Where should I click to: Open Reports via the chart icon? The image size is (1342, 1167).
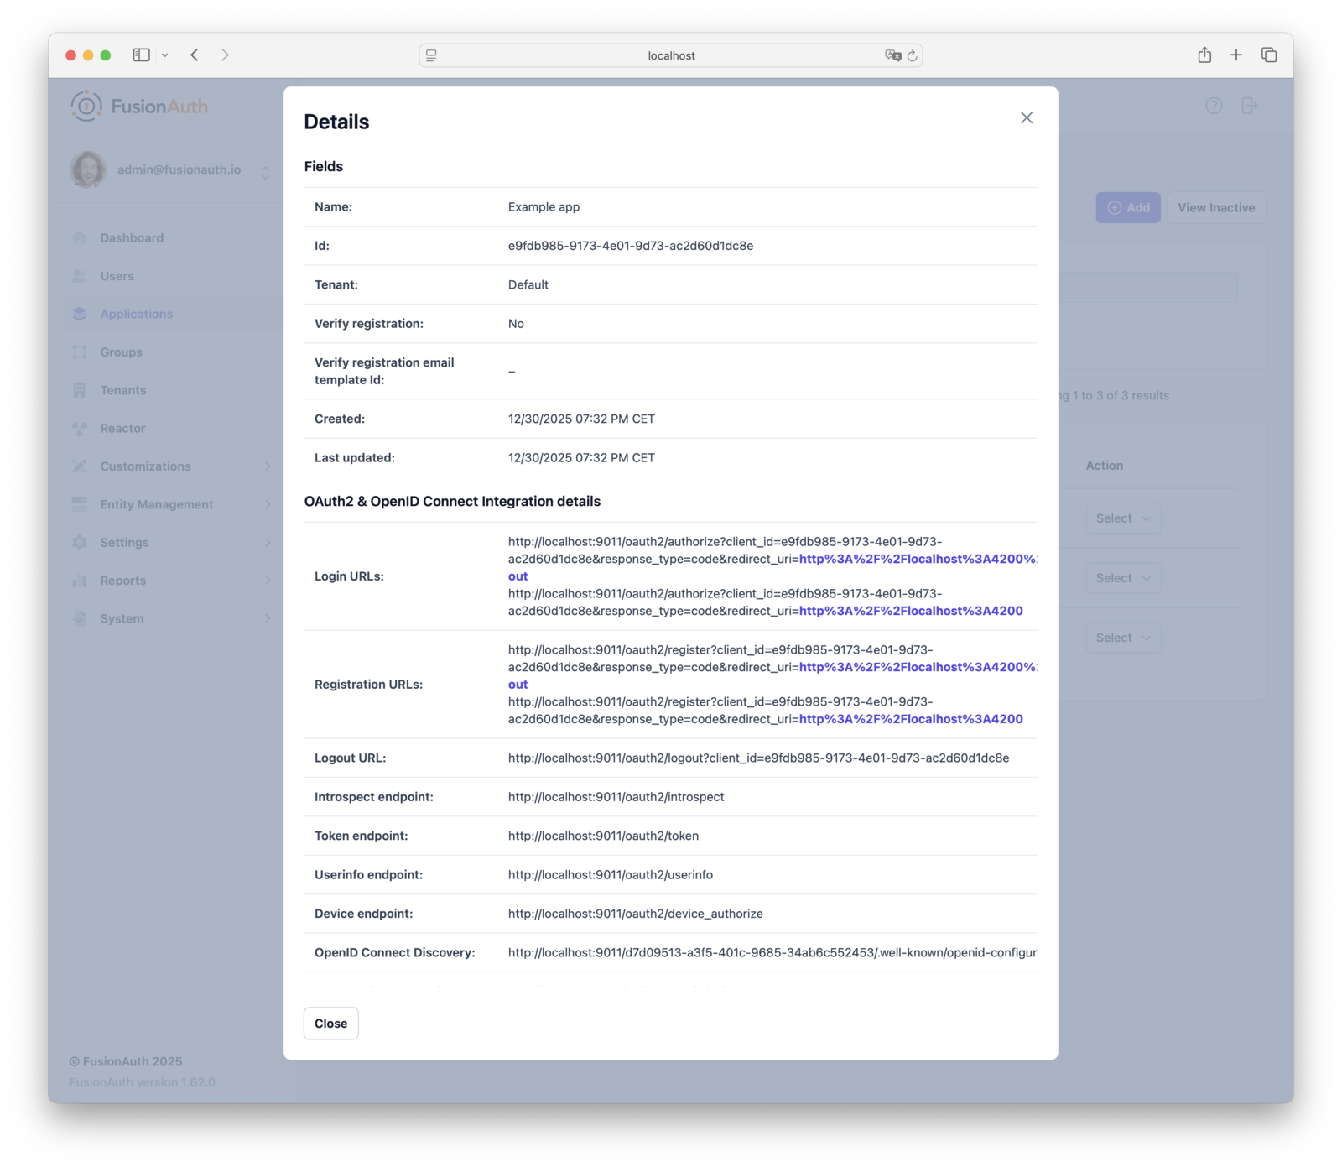point(80,580)
